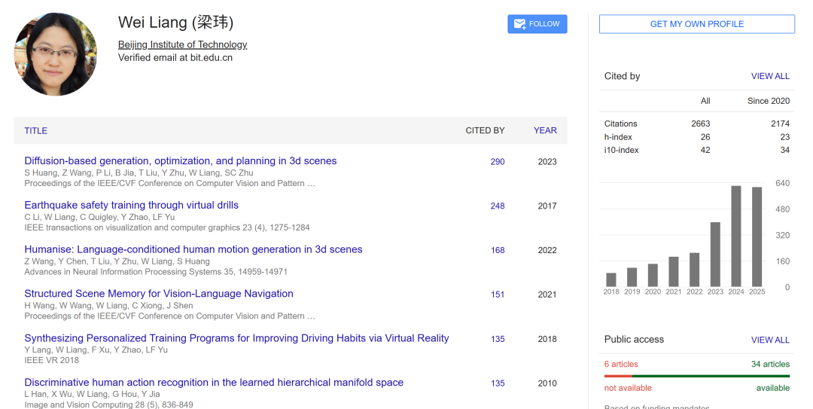Viewport: 813px width, 409px height.
Task: Open Diffusion-based generation paper link
Action: pos(180,160)
